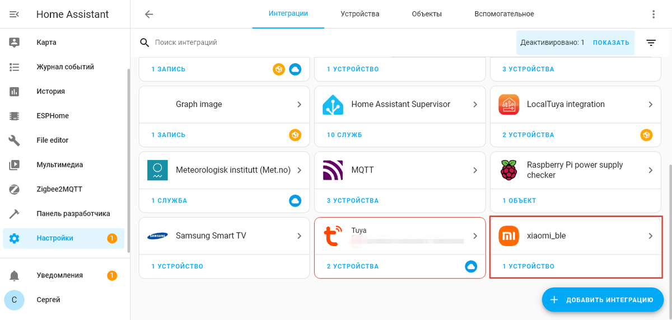Click the Home Assistant title
The height and width of the screenshot is (320, 672).
click(x=73, y=15)
